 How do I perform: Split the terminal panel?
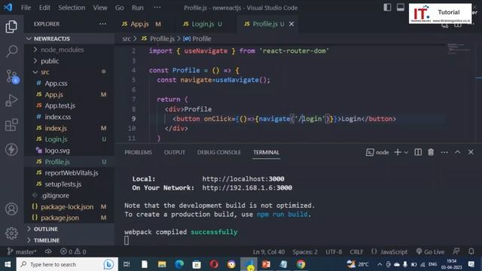pos(418,152)
